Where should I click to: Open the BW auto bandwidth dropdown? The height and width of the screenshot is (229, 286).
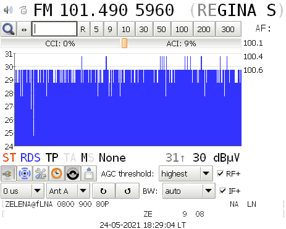click(189, 191)
